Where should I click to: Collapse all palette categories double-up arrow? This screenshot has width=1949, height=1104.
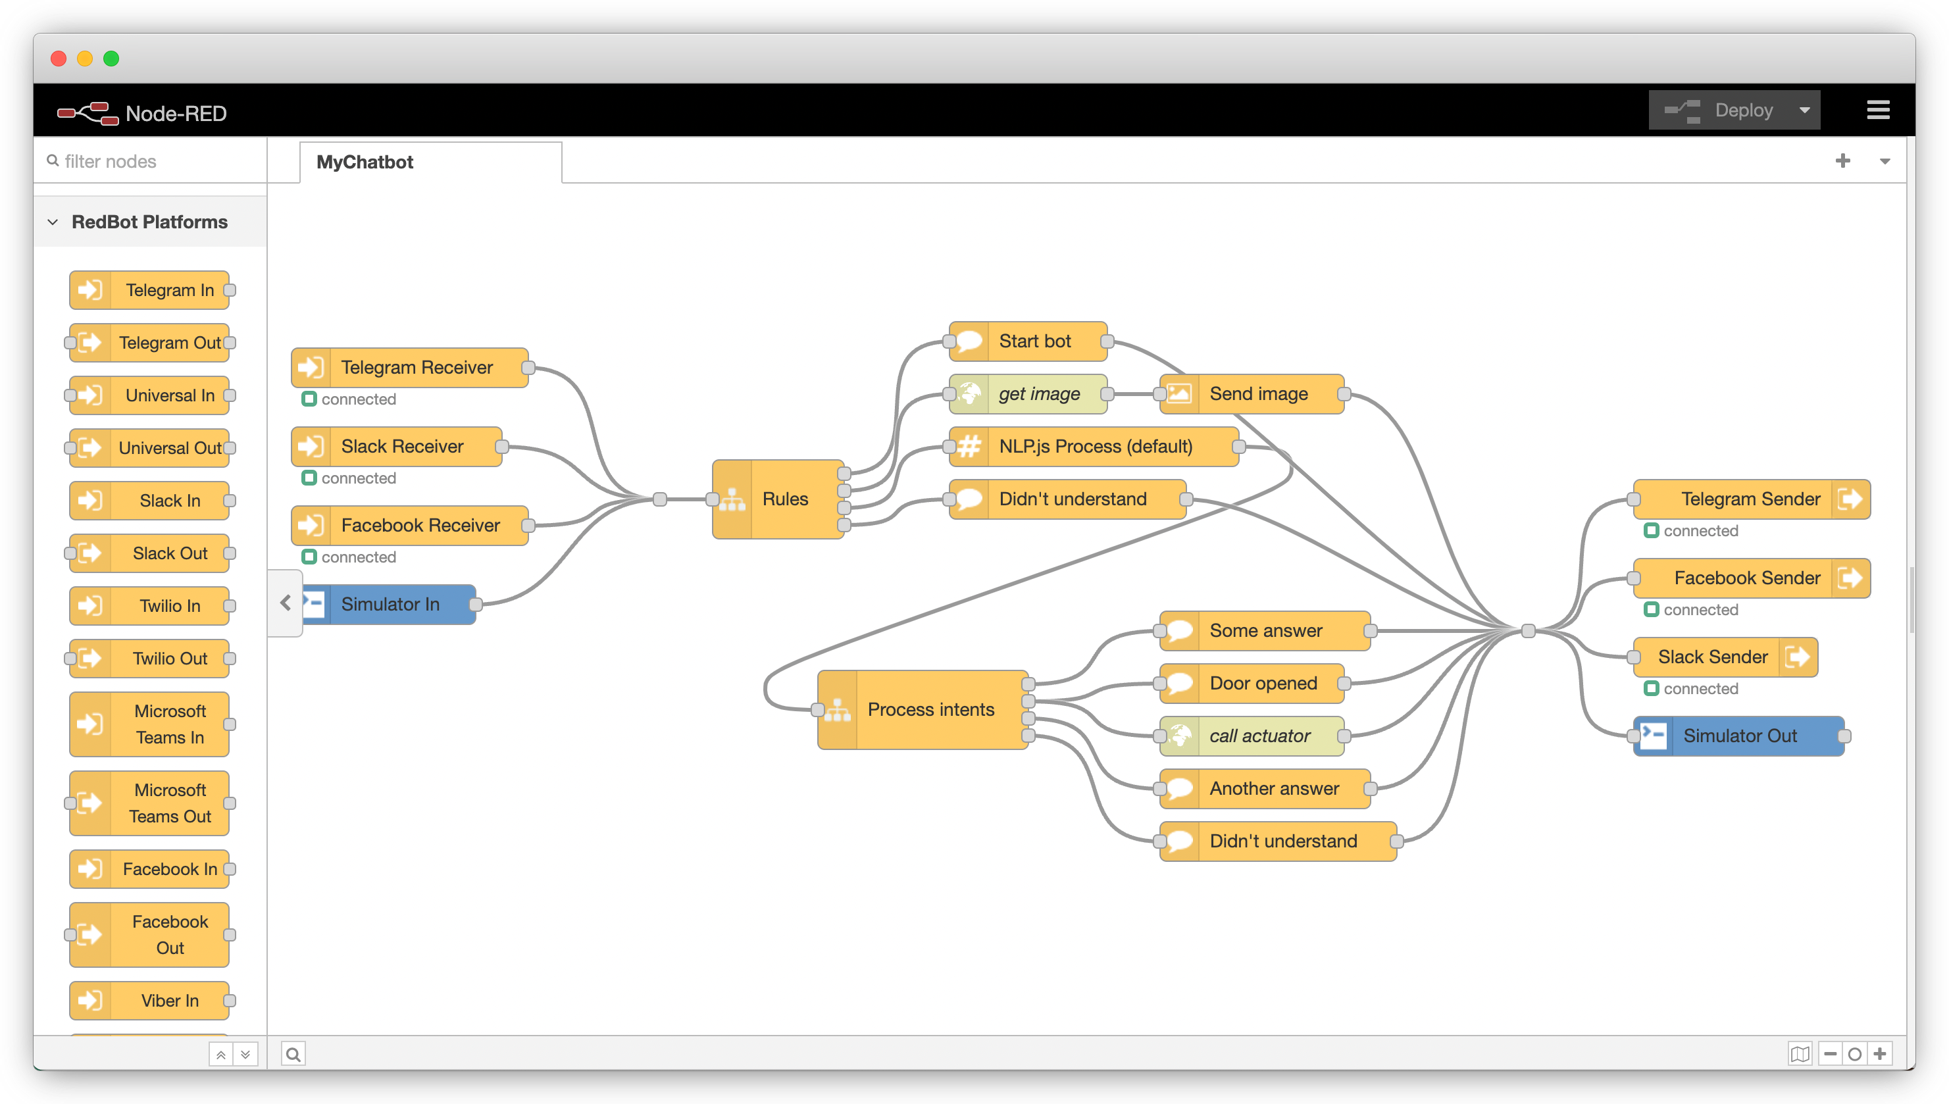pos(220,1054)
